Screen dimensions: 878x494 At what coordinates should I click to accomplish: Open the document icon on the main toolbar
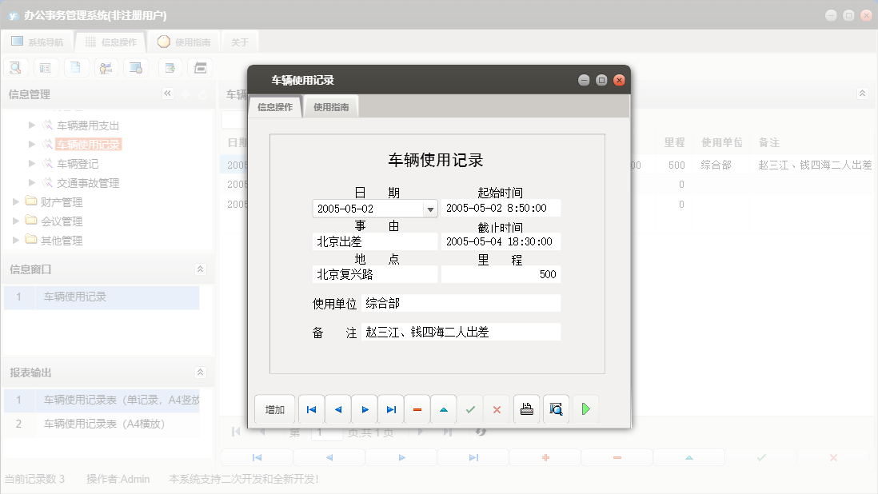[76, 67]
